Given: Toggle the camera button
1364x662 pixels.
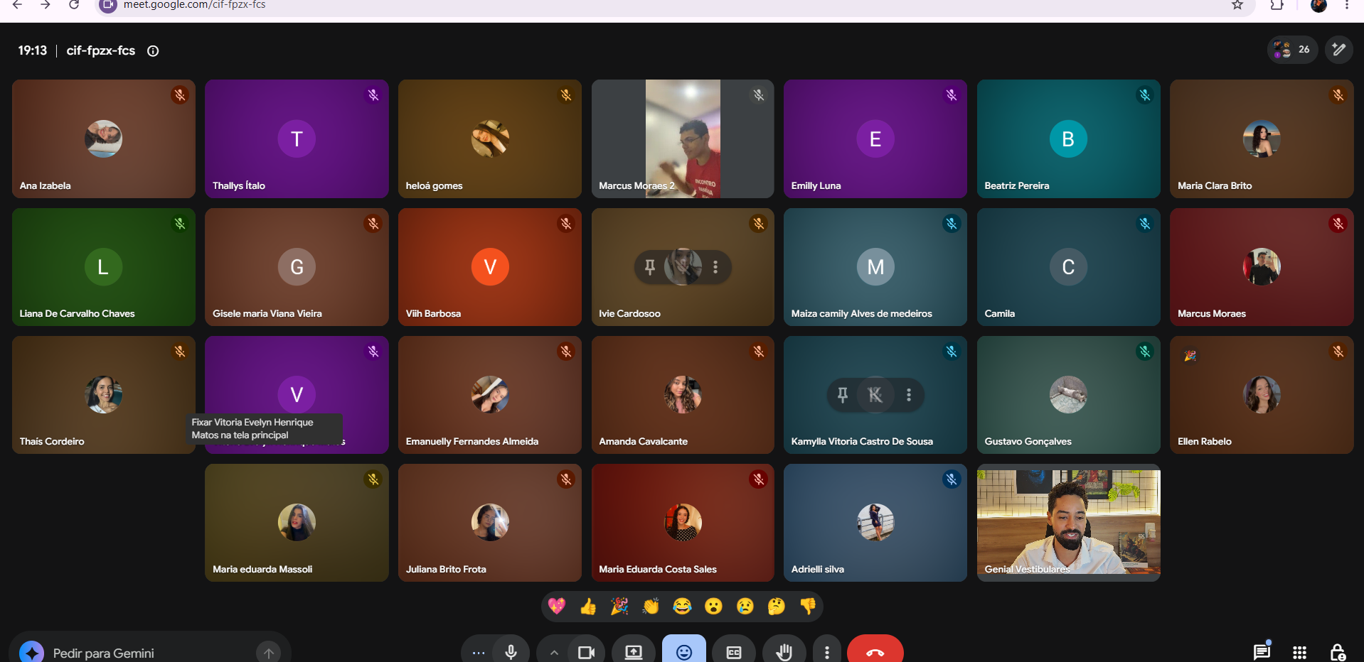Looking at the screenshot, I should 586,652.
